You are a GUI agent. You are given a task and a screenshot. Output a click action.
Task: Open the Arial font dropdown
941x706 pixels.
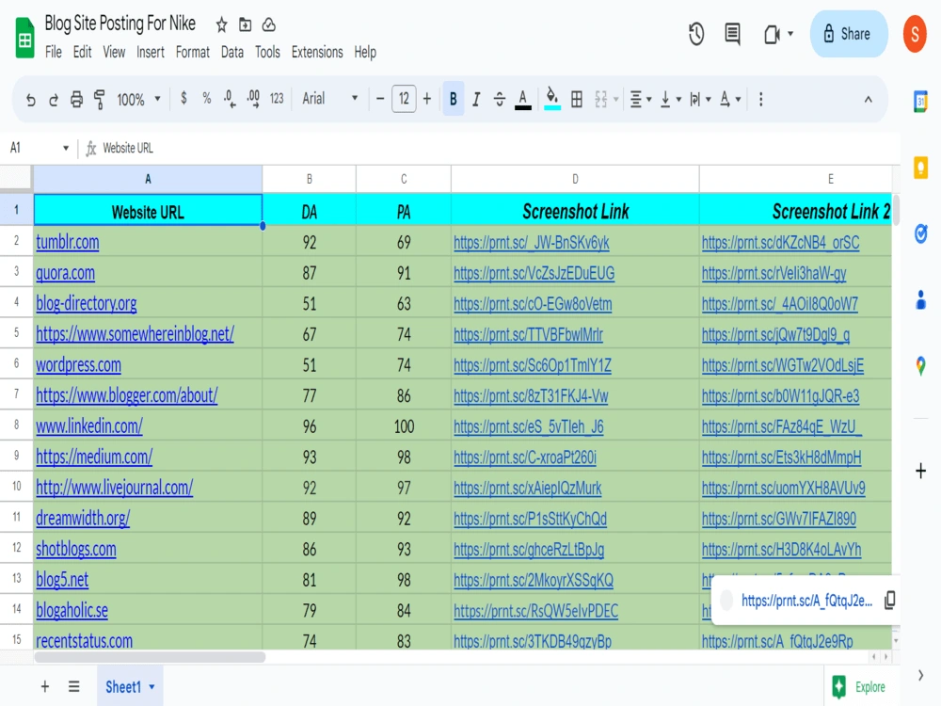click(330, 99)
